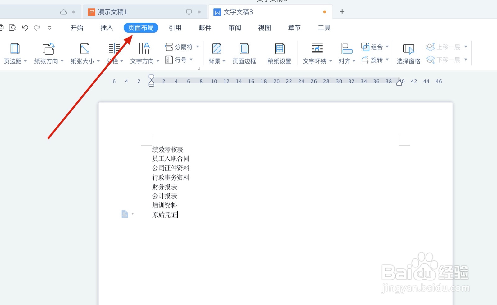Click the print preview icon
The image size is (497, 305).
(12, 28)
